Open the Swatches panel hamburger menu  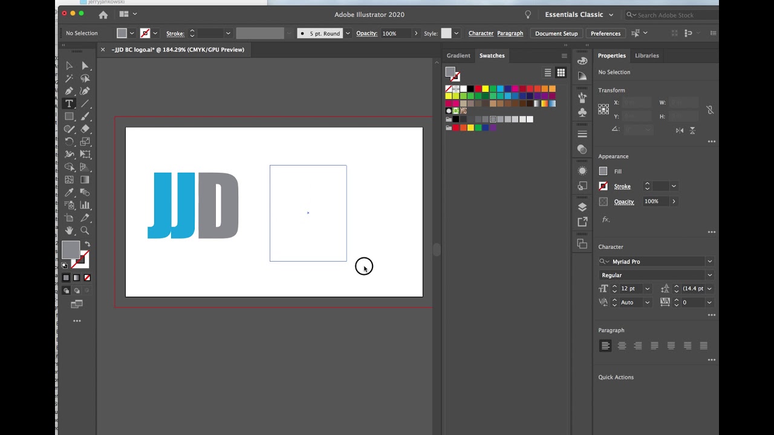(x=564, y=56)
